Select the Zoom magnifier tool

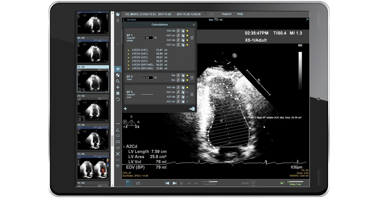pyautogui.click(x=118, y=81)
